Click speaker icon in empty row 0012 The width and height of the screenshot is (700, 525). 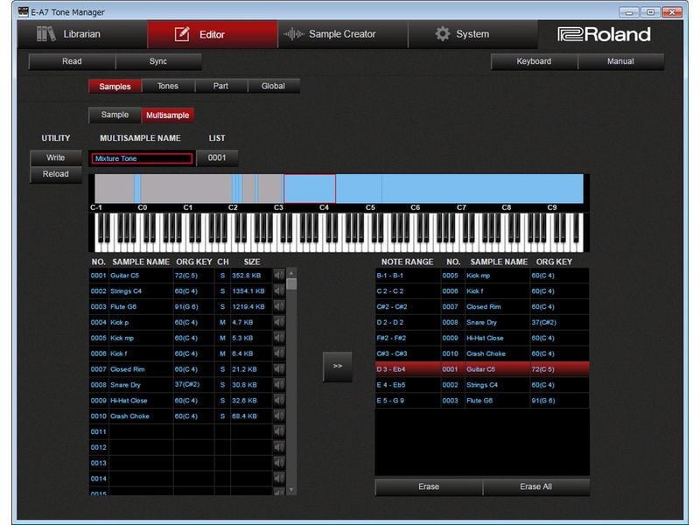pos(279,447)
